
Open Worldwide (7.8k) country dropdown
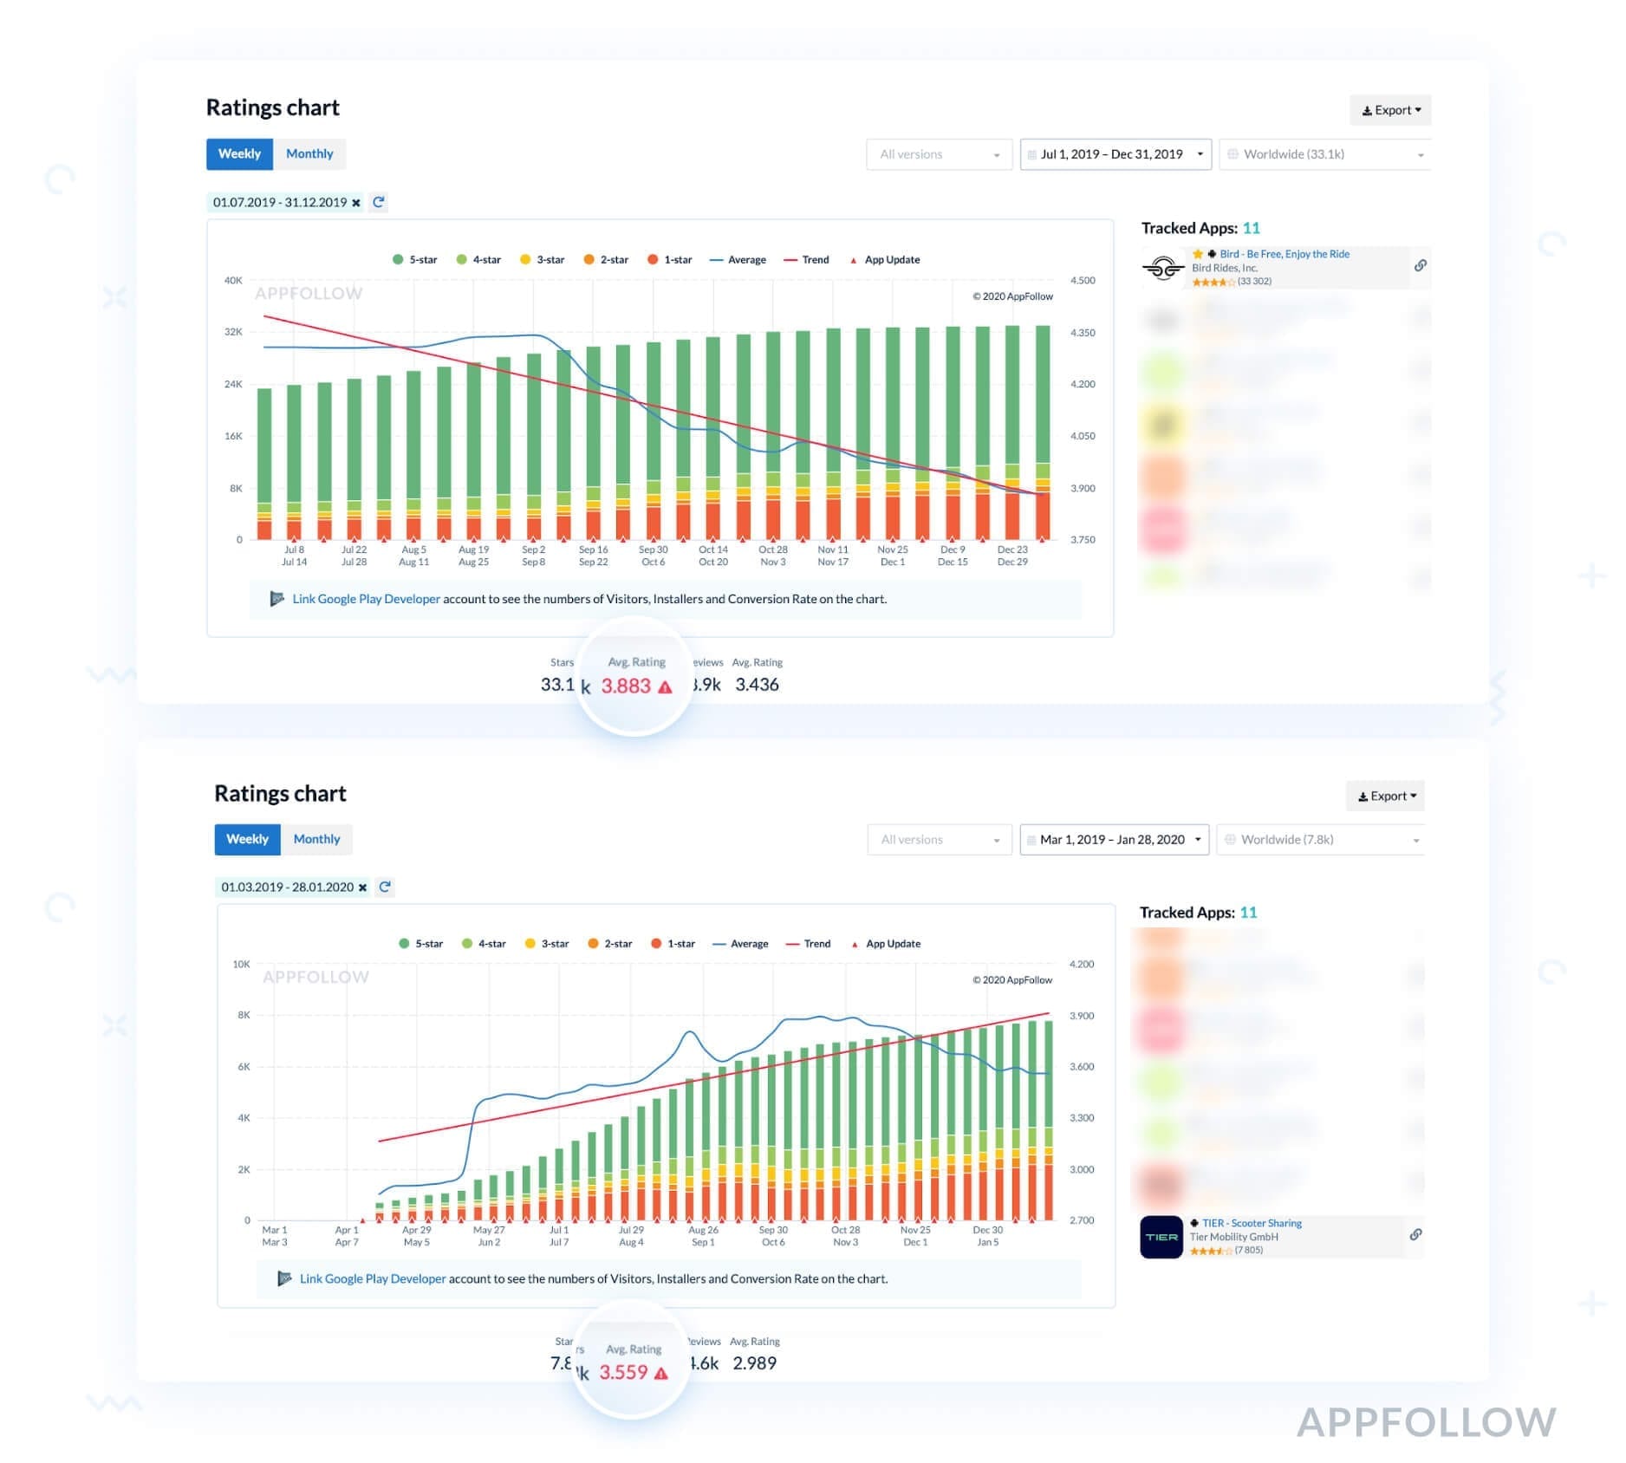point(1321,840)
